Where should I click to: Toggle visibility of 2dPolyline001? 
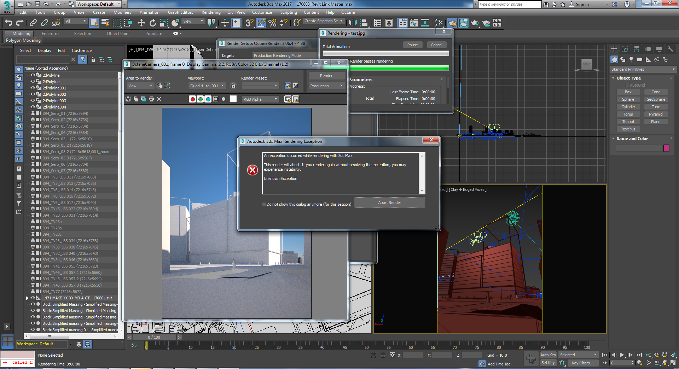pyautogui.click(x=33, y=88)
